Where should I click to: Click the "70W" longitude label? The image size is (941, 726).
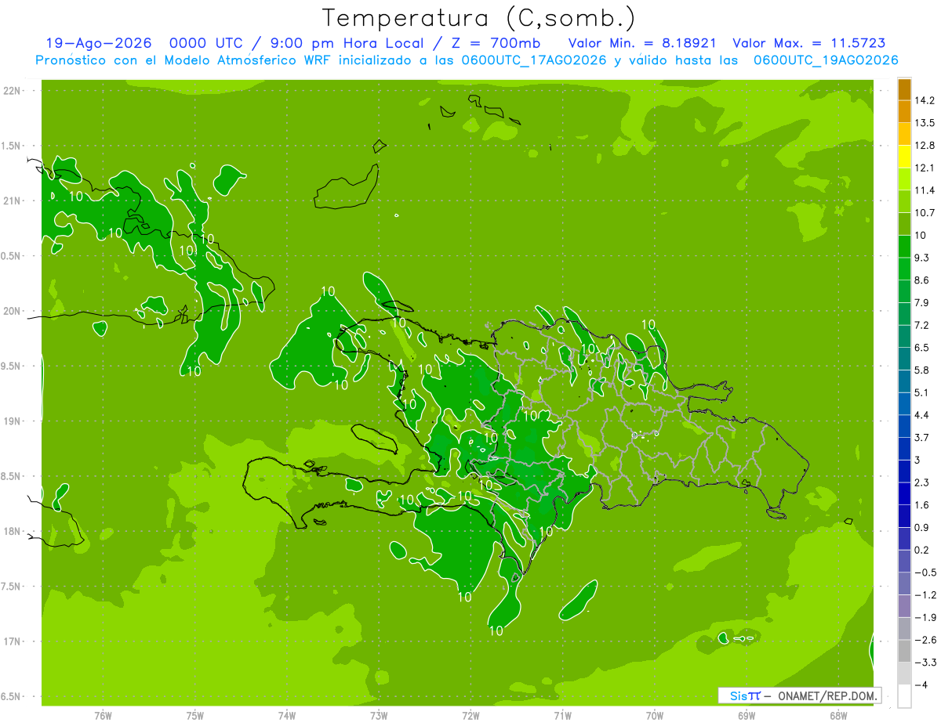coord(655,716)
